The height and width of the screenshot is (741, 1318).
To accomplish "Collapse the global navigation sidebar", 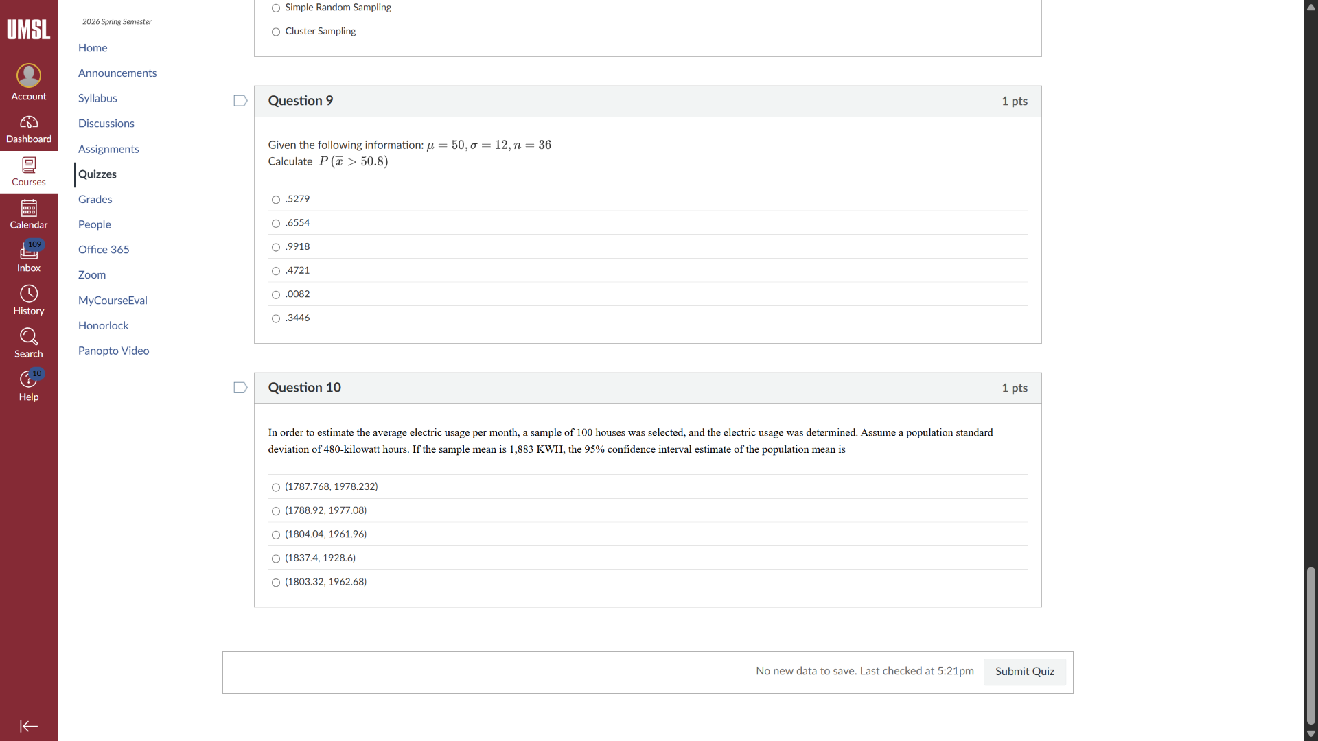I will (x=29, y=726).
